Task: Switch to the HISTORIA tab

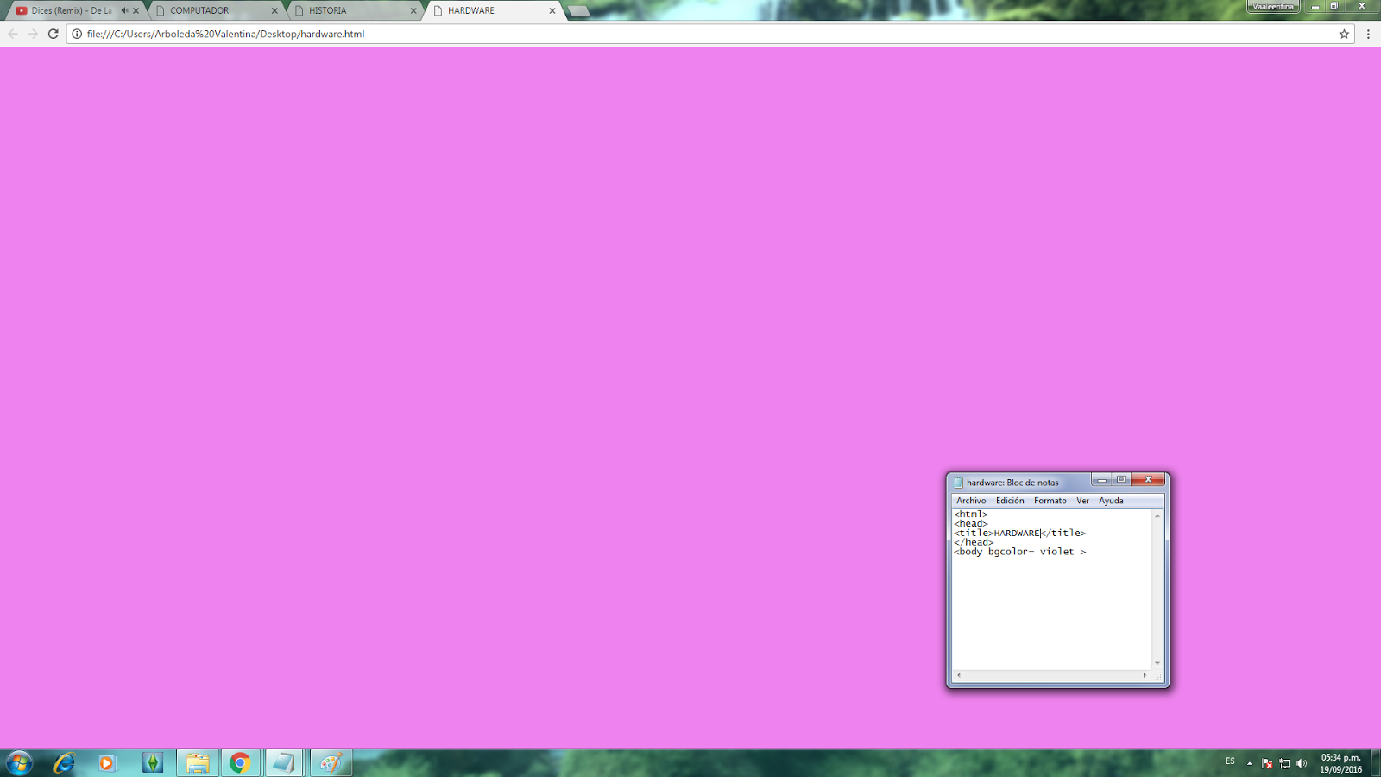Action: 345,11
